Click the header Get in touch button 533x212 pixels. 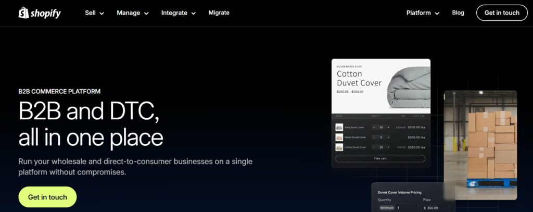pyautogui.click(x=502, y=13)
